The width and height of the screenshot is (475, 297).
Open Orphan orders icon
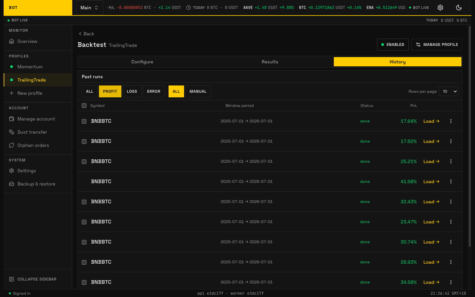click(x=12, y=145)
